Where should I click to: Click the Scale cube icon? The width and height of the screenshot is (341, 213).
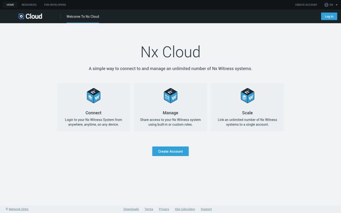click(248, 96)
